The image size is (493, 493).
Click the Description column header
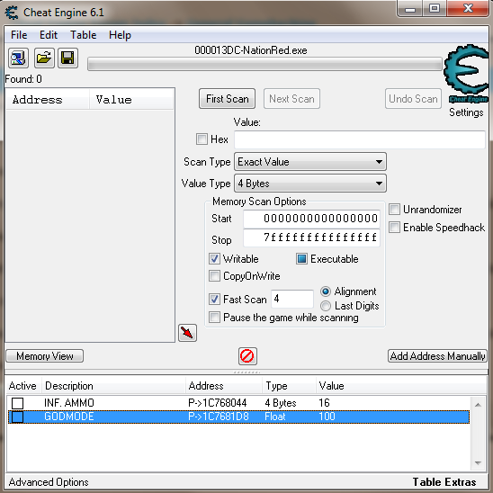[x=113, y=386]
